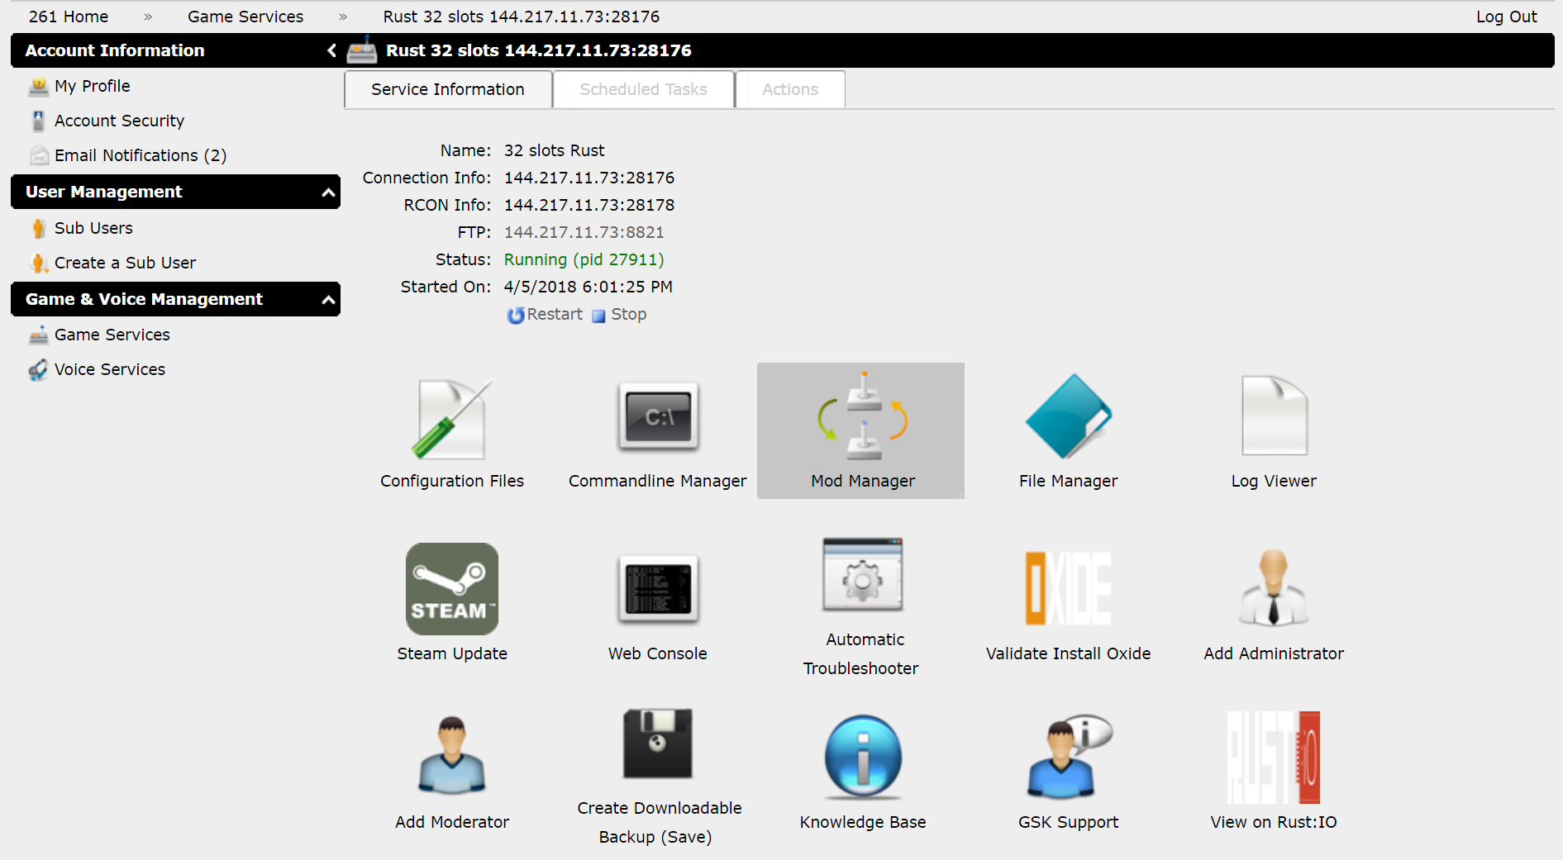Click the My Profile sidebar icon
The width and height of the screenshot is (1563, 860).
38,86
